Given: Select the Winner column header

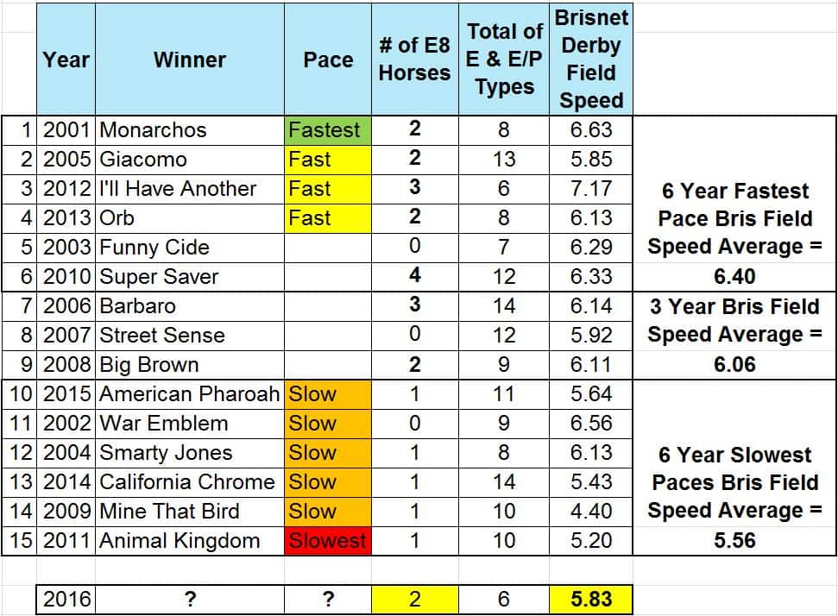Looking at the screenshot, I should pos(190,60).
